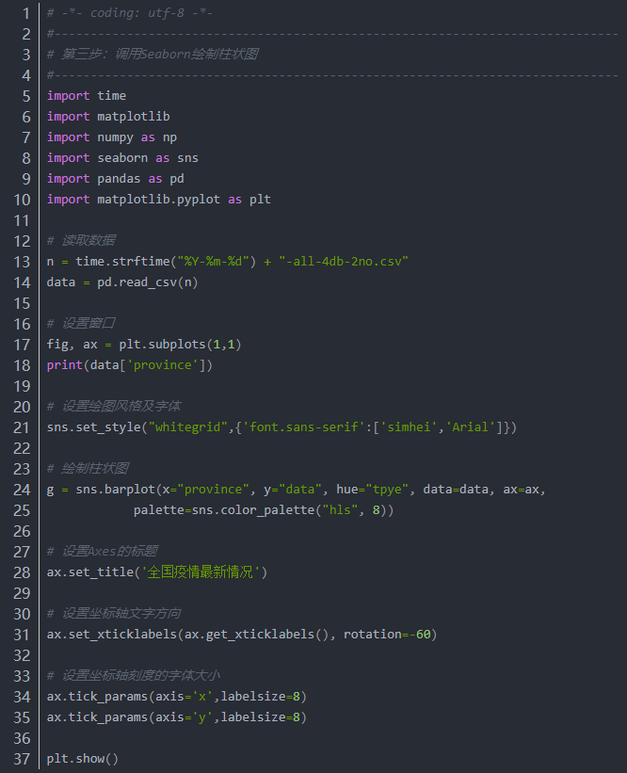Click the print statement on line 18
Image resolution: width=627 pixels, height=773 pixels.
point(129,365)
